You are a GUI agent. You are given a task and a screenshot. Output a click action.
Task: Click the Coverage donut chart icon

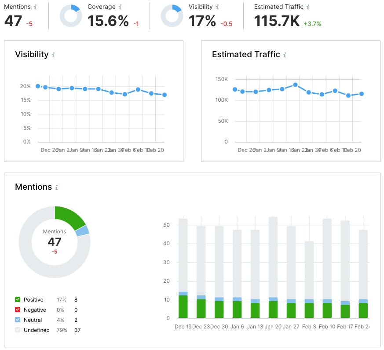(70, 16)
